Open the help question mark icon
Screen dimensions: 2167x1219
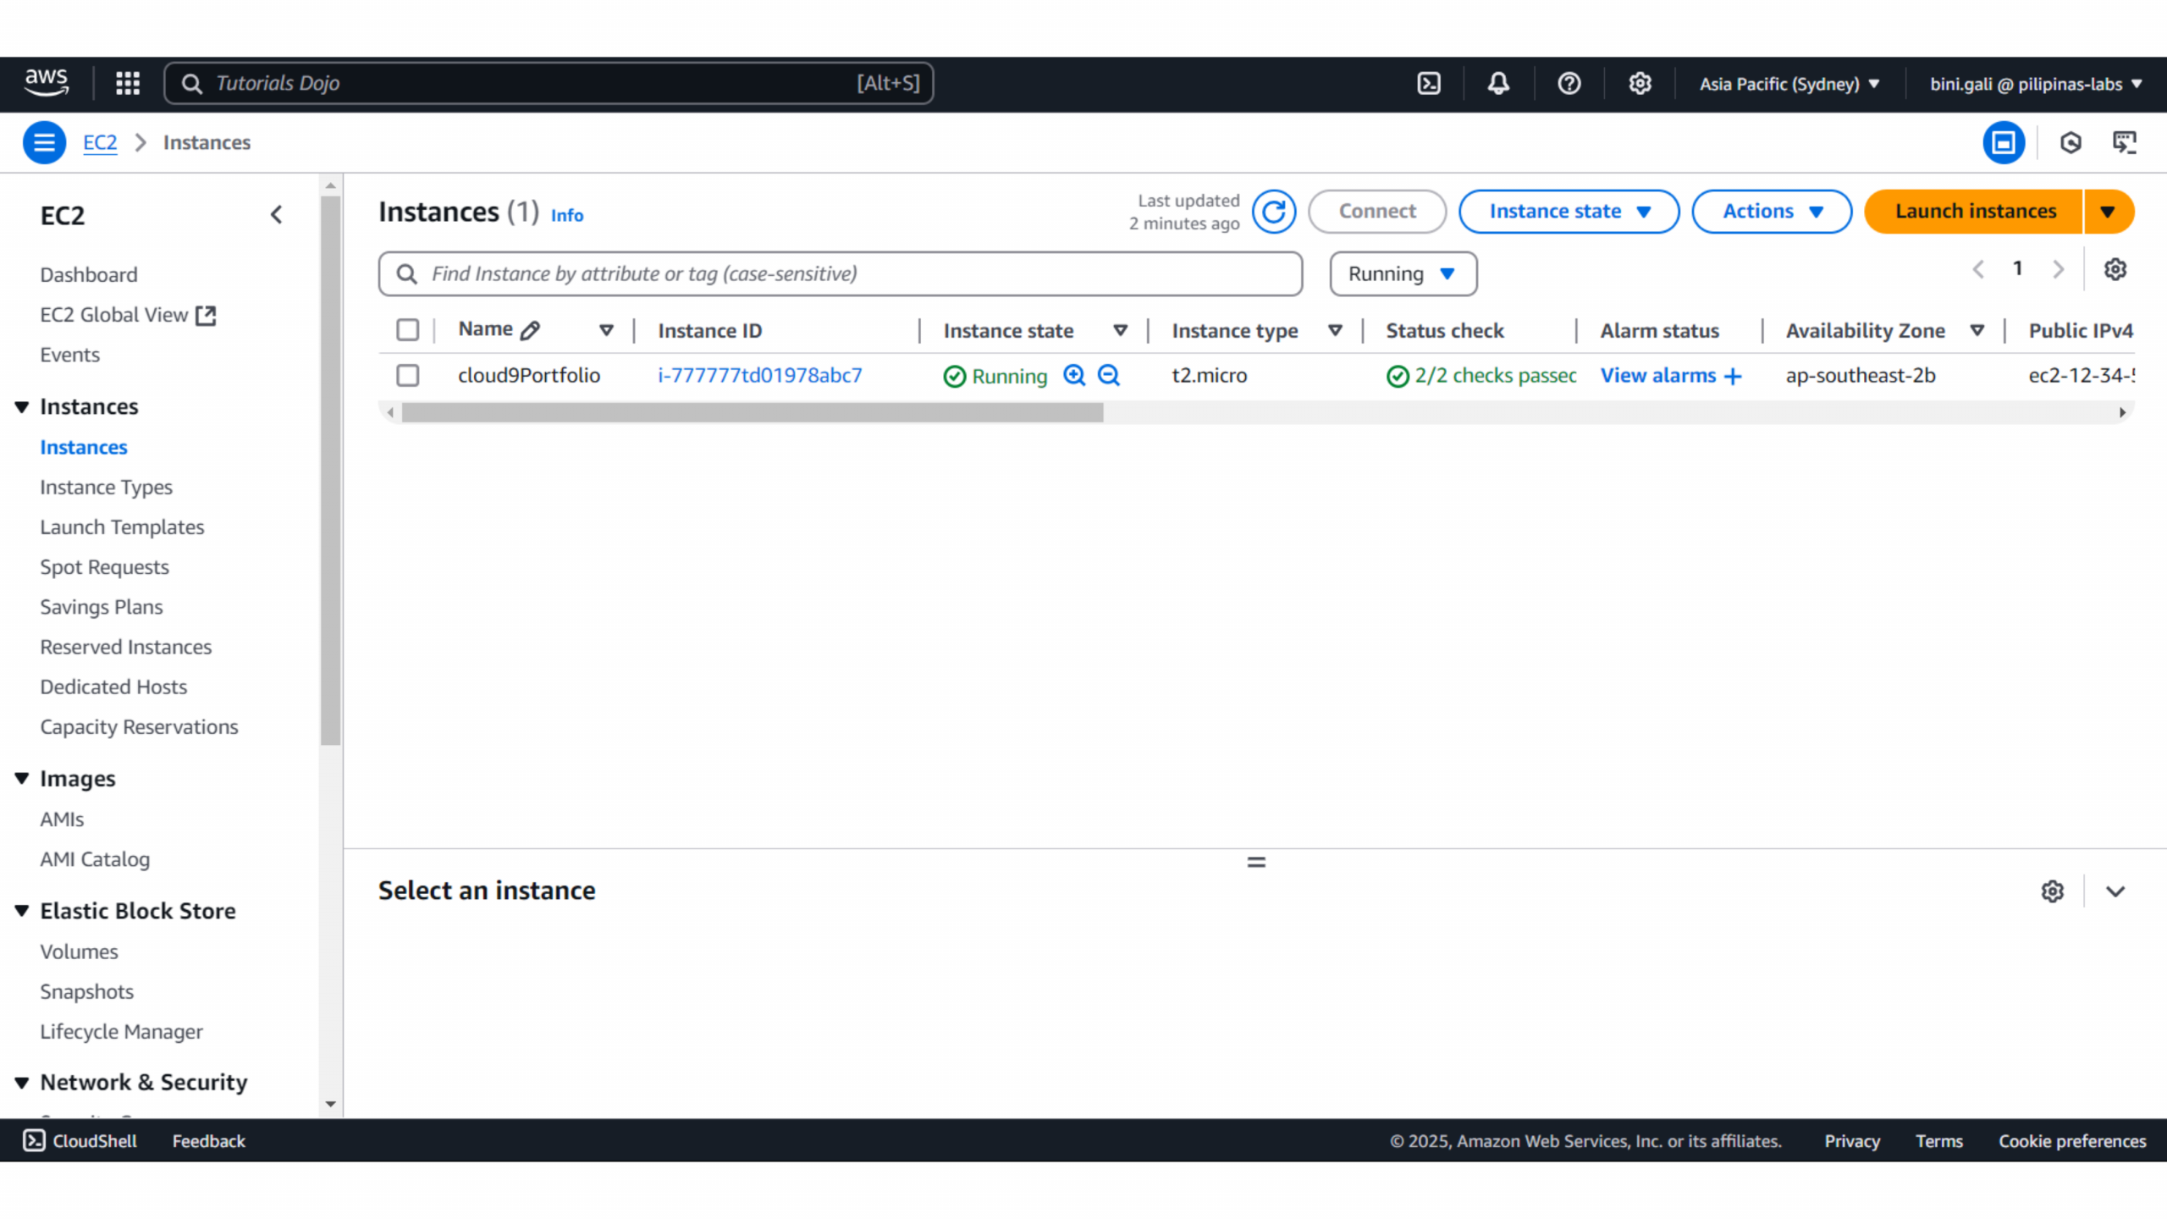1569,83
